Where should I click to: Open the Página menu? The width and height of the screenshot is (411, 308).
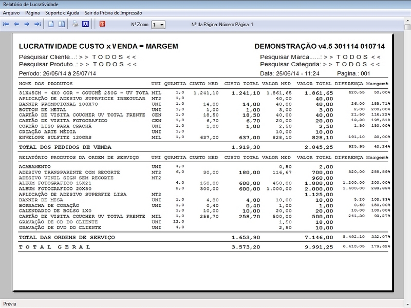click(32, 12)
